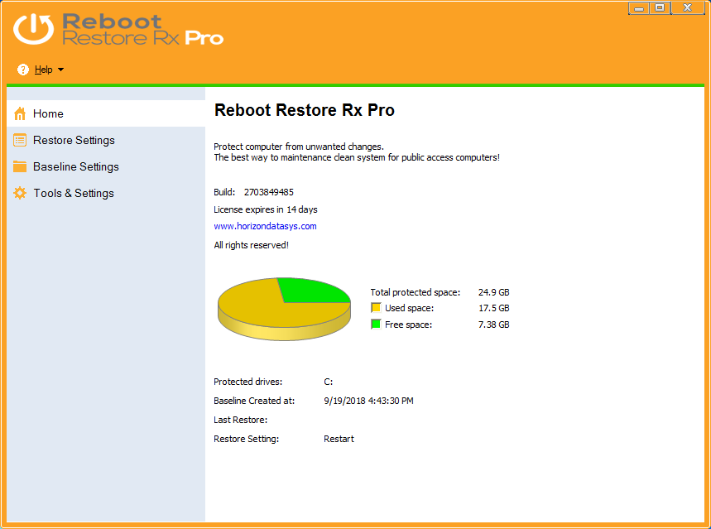Open the Home tab

point(106,113)
